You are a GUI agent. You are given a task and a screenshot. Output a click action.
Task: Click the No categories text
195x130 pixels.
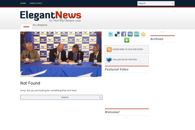(40, 25)
